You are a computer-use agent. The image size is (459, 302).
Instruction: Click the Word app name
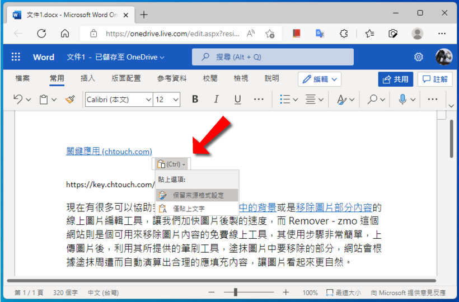point(44,57)
